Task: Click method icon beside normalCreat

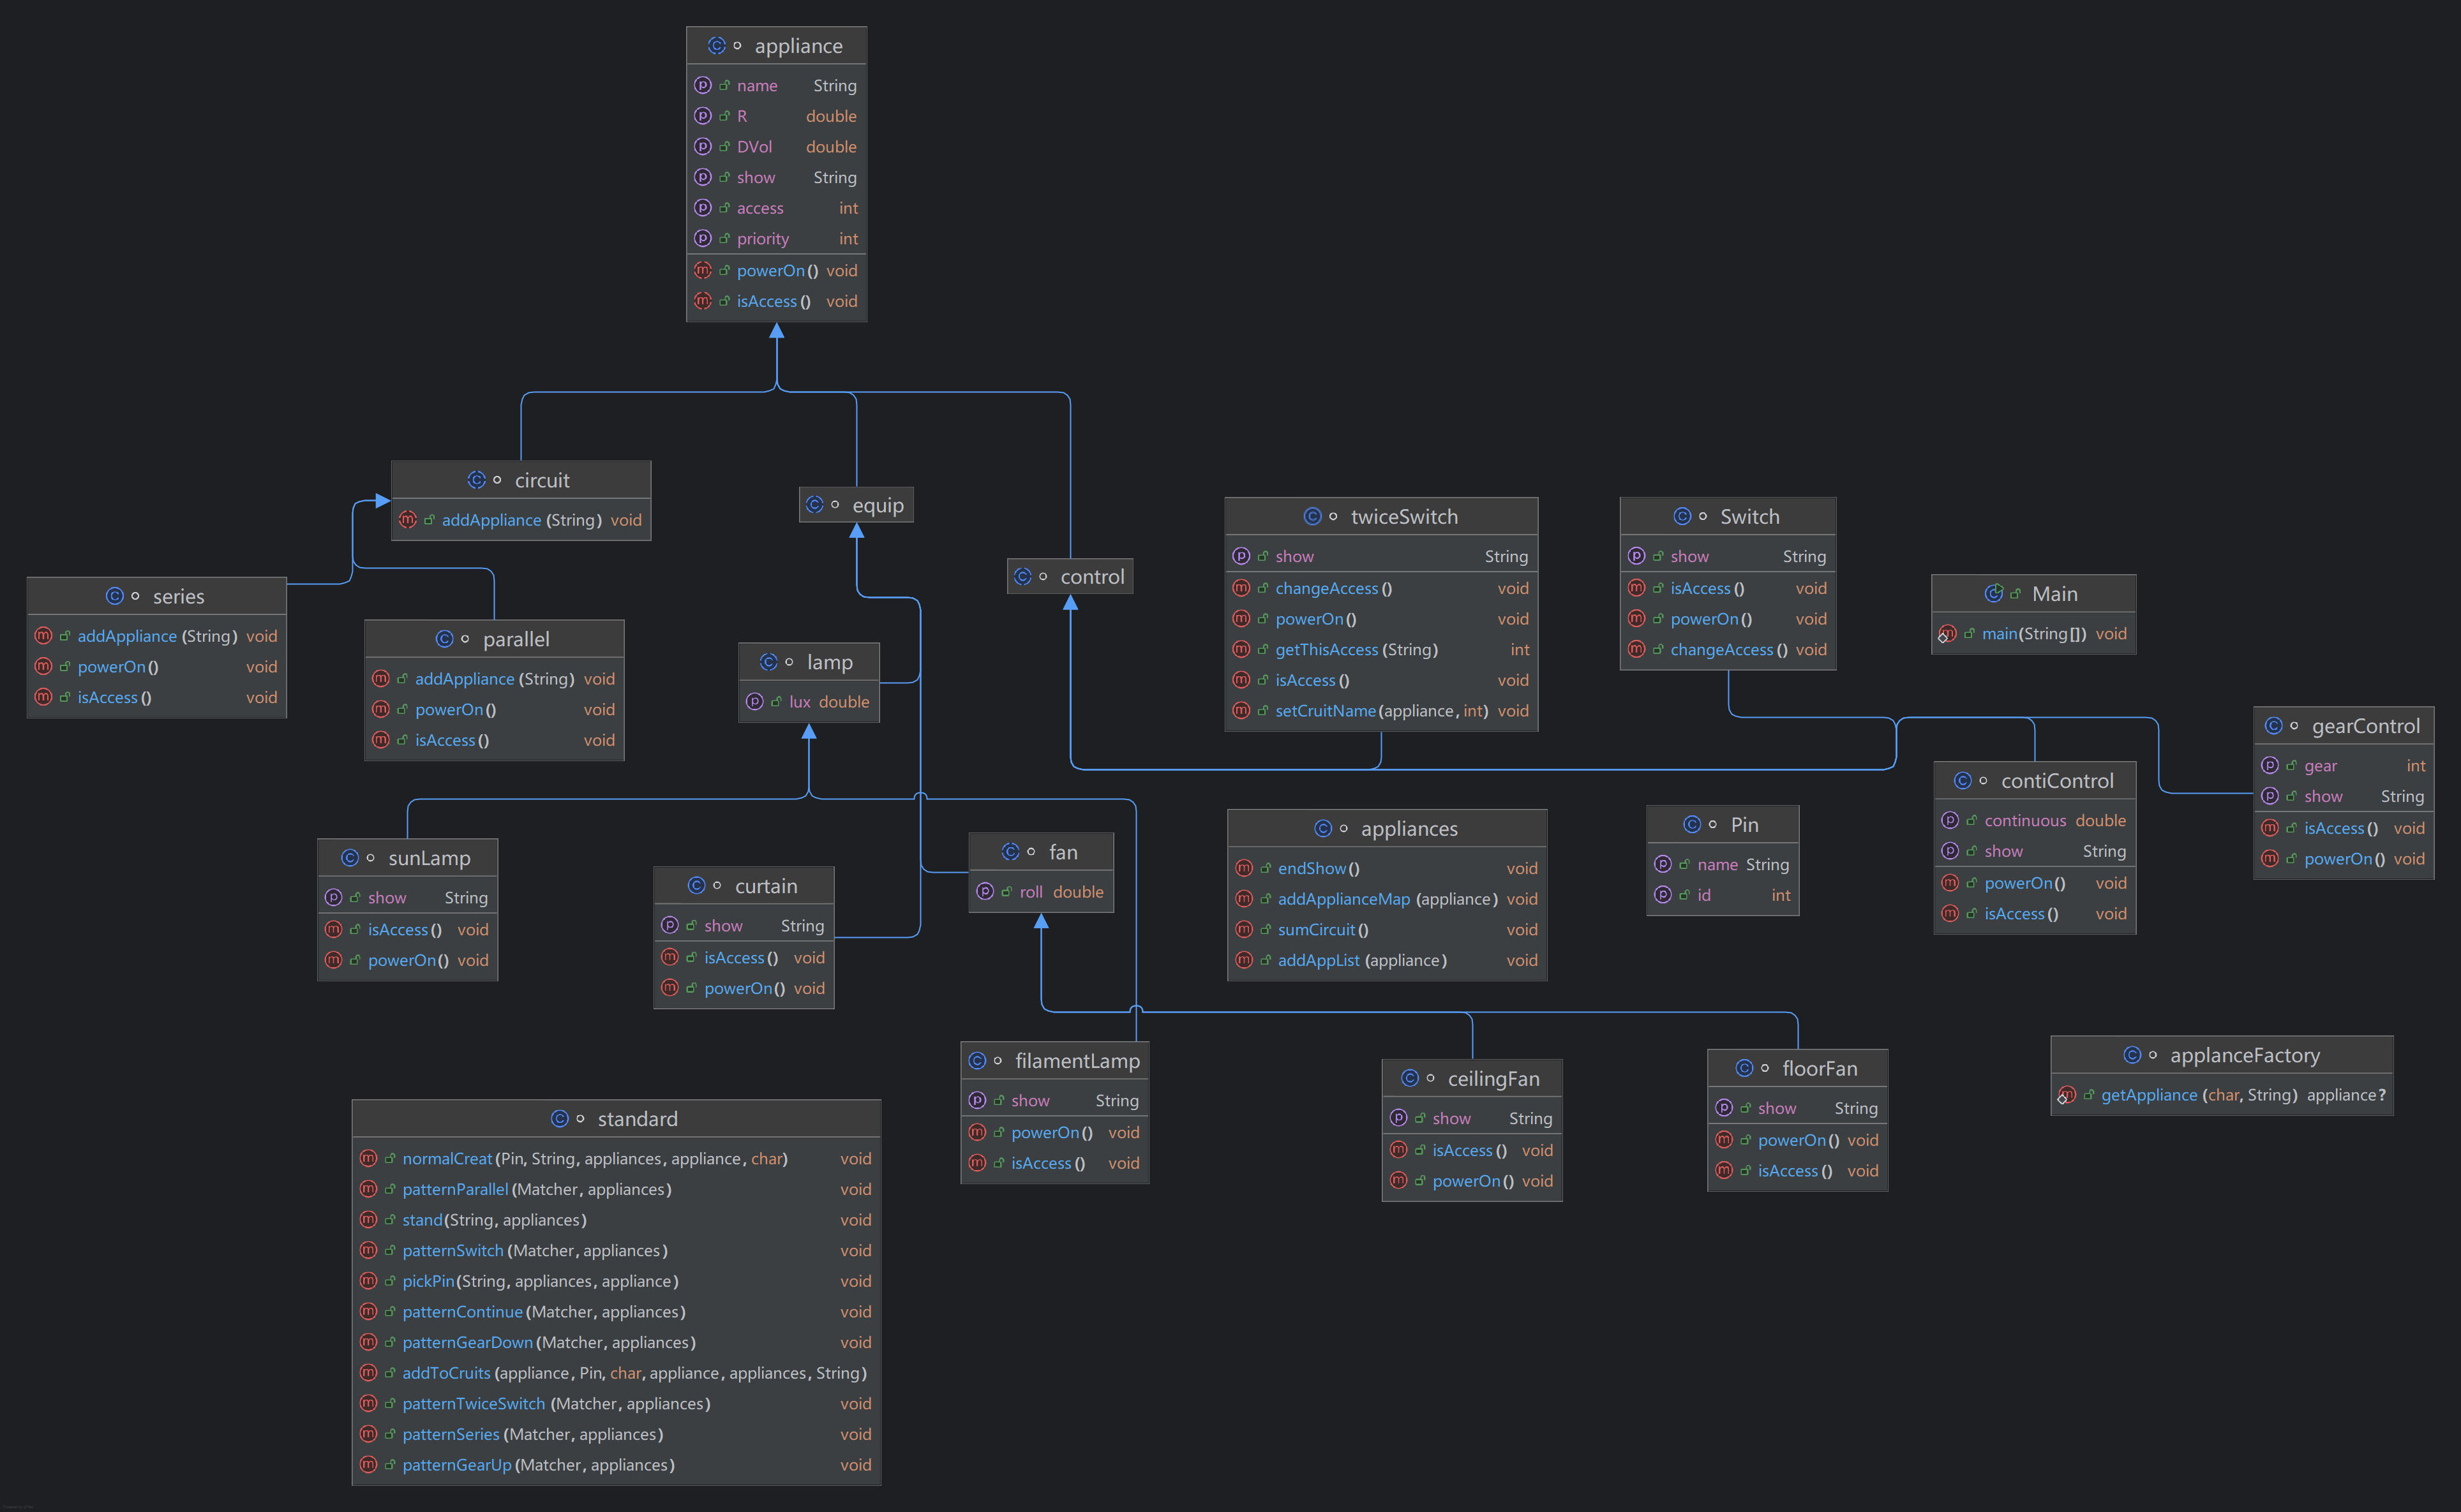Action: coord(368,1159)
